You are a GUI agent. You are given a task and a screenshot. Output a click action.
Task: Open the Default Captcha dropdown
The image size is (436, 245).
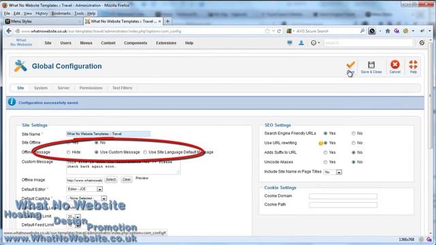pyautogui.click(x=87, y=198)
